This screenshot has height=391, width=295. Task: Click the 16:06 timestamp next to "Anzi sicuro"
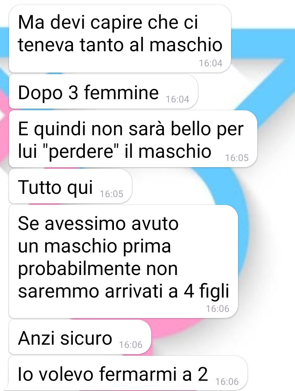tap(131, 345)
